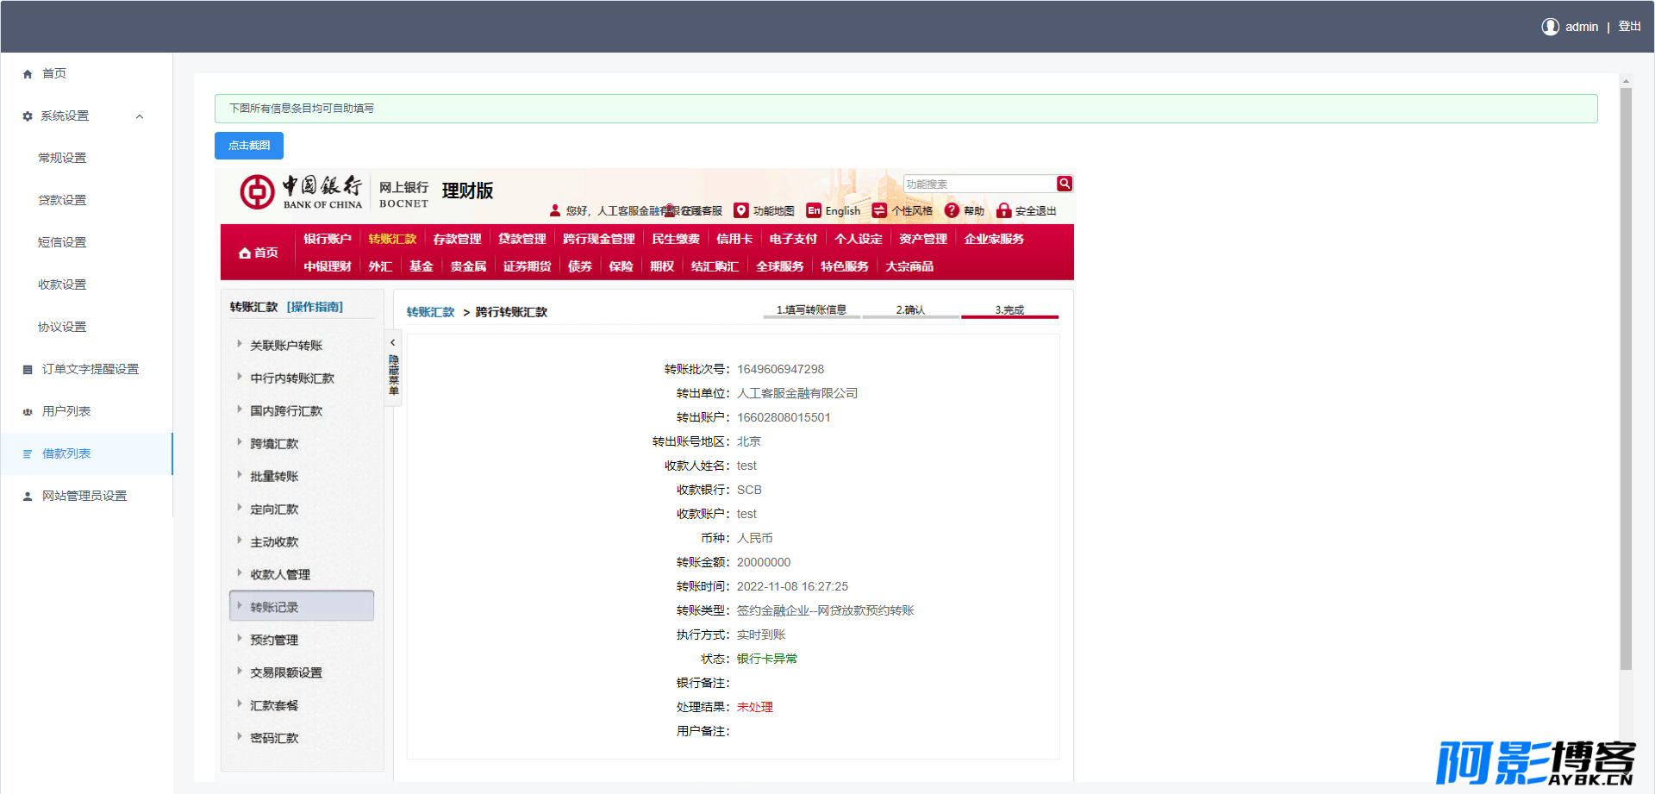
Task: Open 短信设置 in sidebar
Action: click(62, 242)
